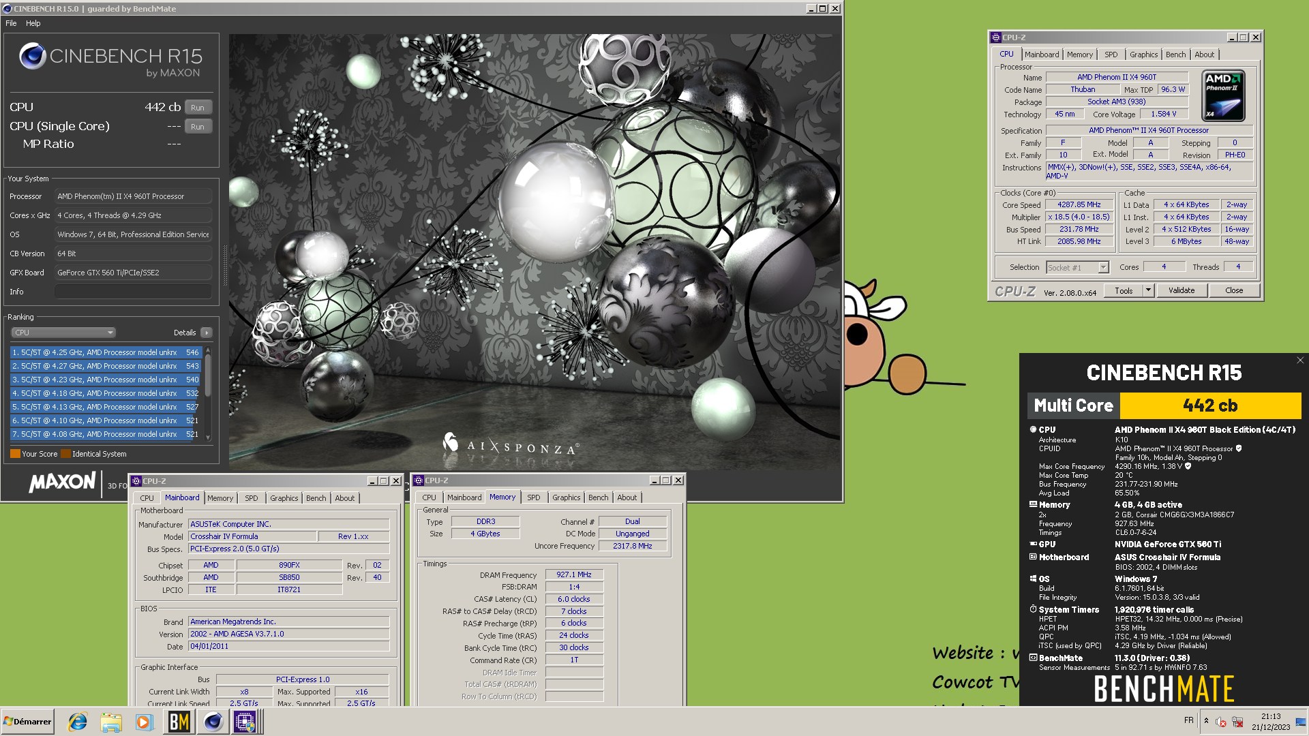The image size is (1309, 736).
Task: Click the CPU chip icon in BenchMate panel
Action: tap(1033, 429)
